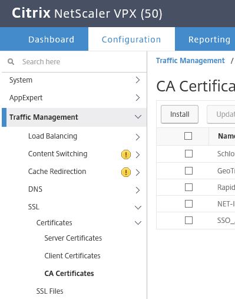
Task: Click the Citrix NetScaler VPX title
Action: coord(87,14)
